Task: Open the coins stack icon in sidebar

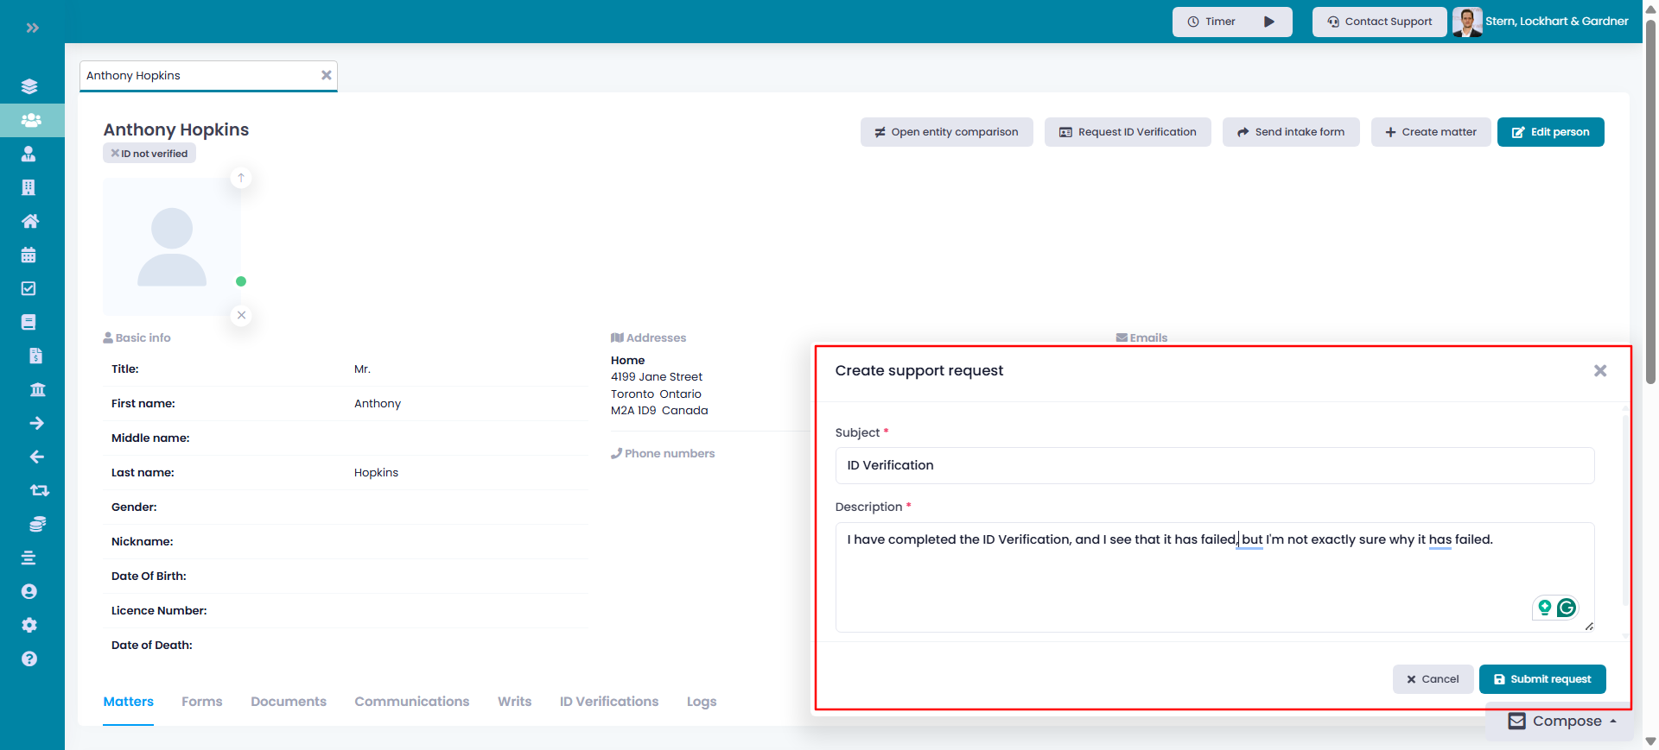Action: pyautogui.click(x=37, y=524)
